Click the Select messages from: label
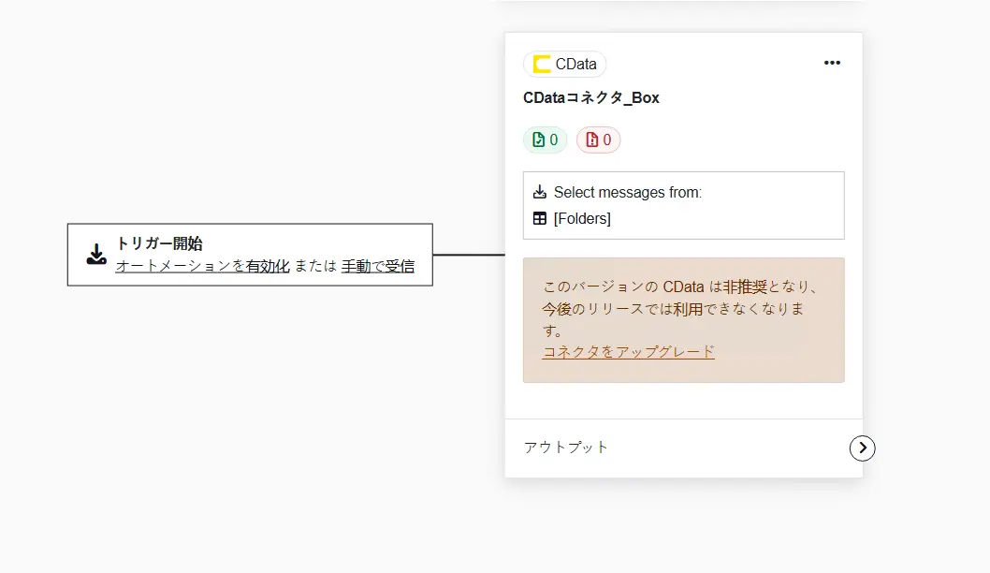 pyautogui.click(x=628, y=192)
